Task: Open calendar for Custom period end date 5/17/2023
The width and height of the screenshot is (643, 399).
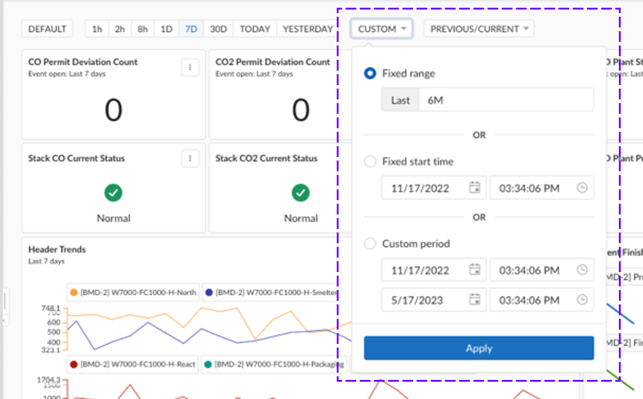Action: [475, 299]
